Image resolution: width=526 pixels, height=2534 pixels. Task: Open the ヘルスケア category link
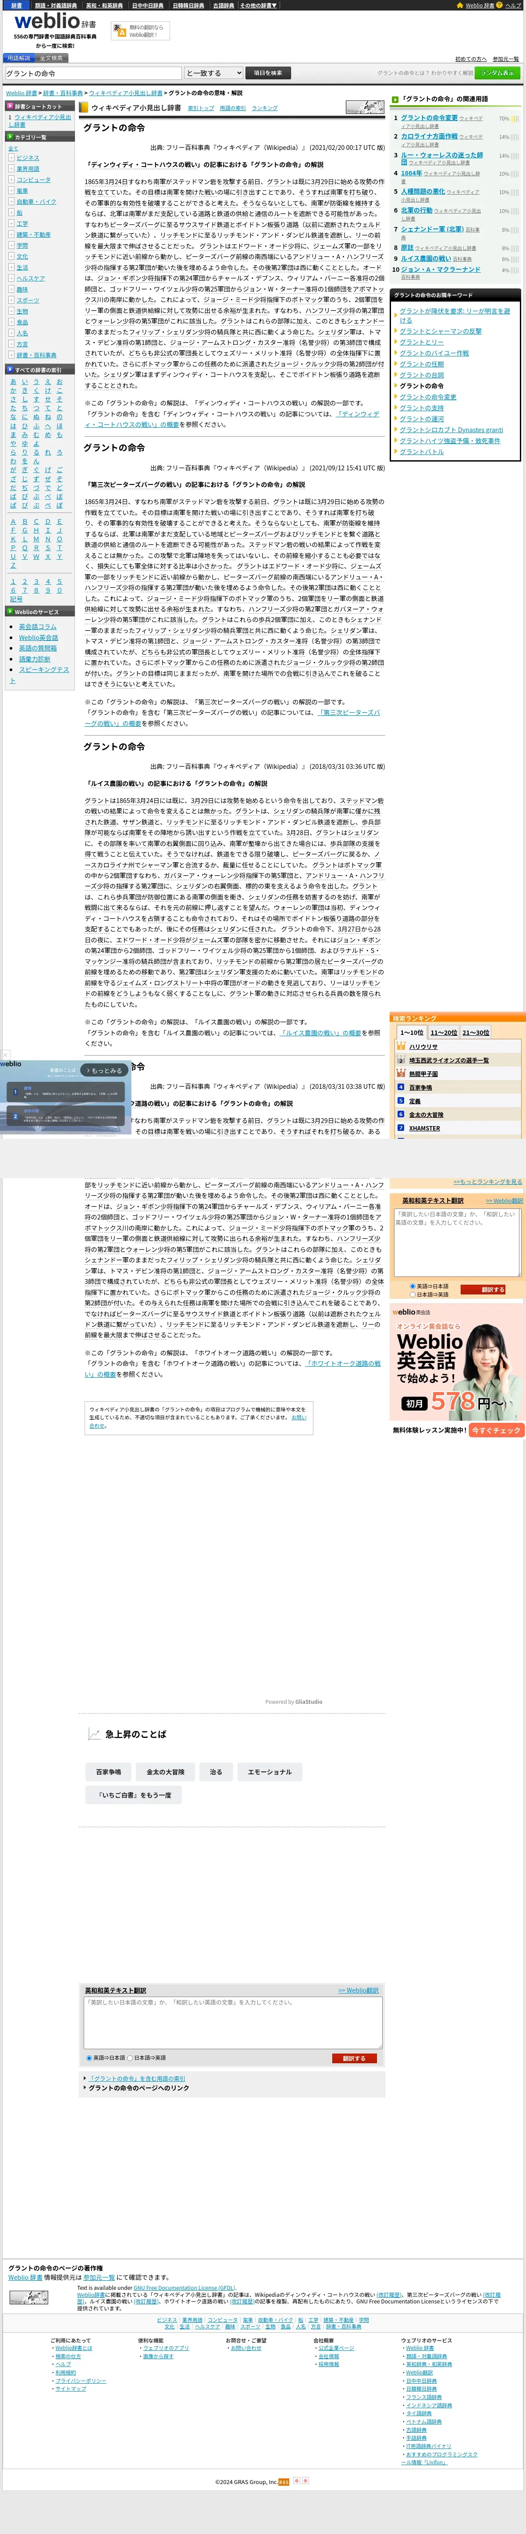31,278
